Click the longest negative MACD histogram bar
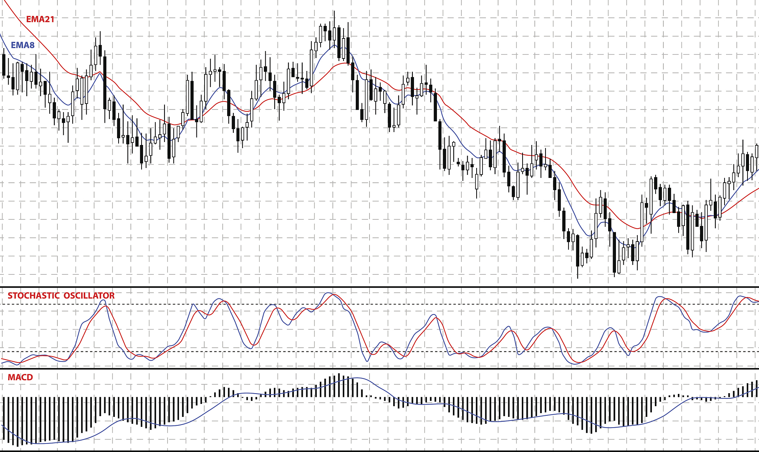This screenshot has height=452, width=759. 17,422
